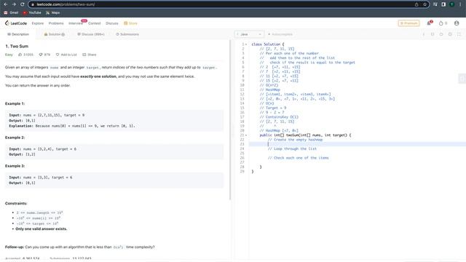
Task: Downvote problem with thumbs-down icon
Action: coord(41,55)
